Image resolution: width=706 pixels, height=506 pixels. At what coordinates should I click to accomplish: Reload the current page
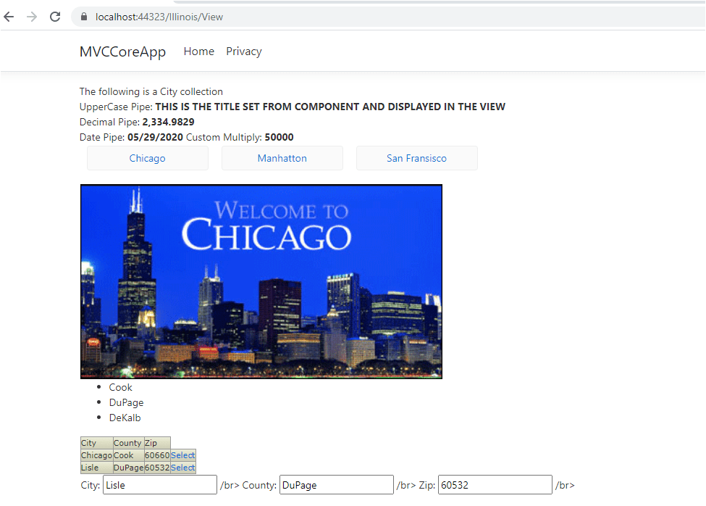55,17
